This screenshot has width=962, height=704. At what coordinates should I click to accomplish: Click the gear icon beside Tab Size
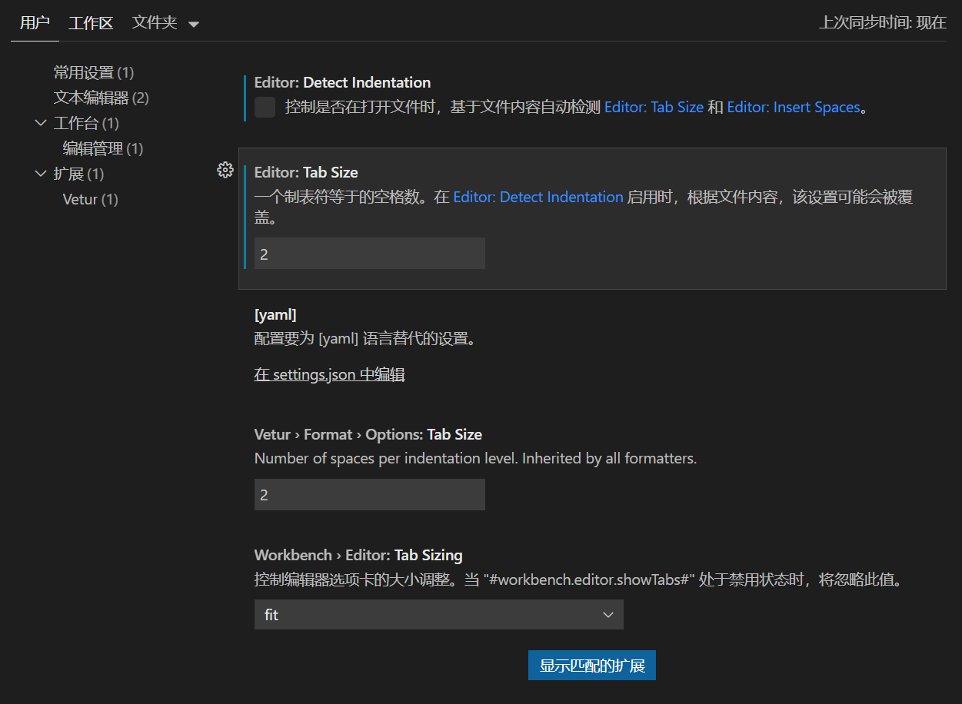(225, 171)
